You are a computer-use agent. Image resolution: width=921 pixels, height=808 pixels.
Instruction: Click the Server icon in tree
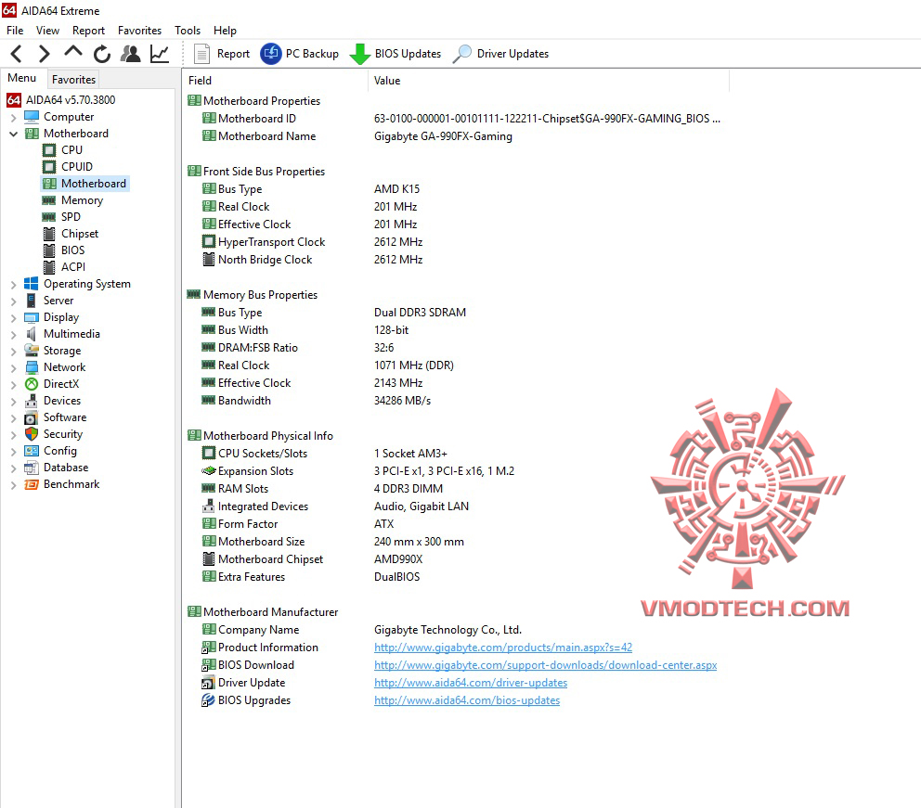point(32,301)
